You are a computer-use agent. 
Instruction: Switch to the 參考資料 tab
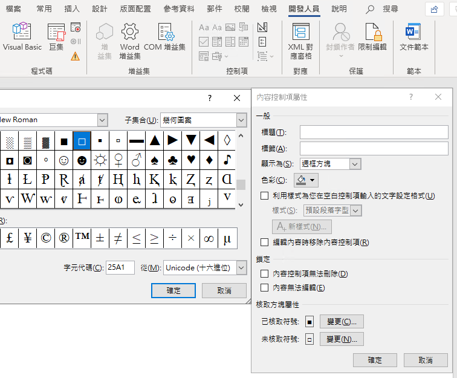point(179,8)
